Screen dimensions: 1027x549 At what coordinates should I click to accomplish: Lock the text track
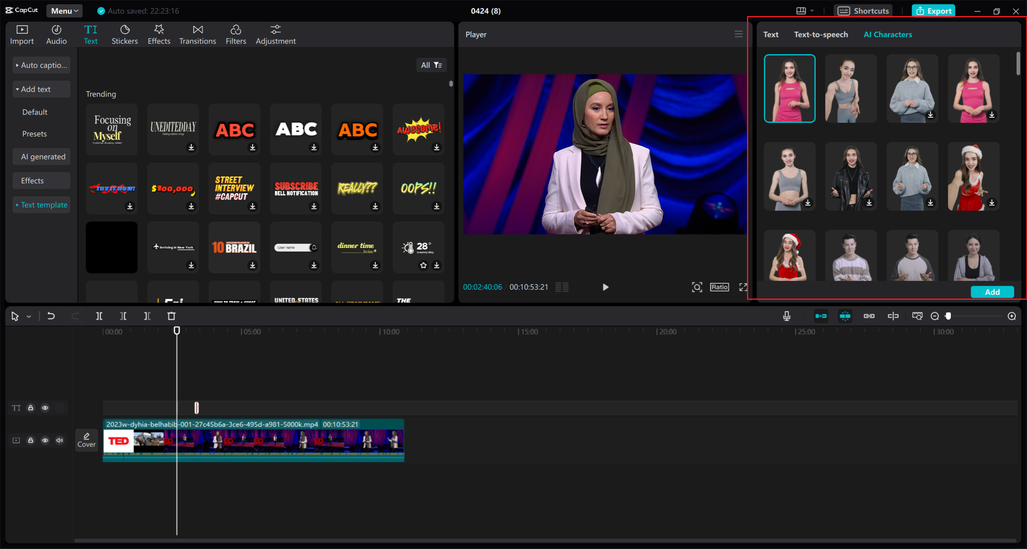tap(30, 408)
